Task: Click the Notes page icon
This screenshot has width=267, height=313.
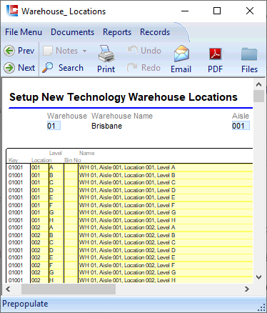Action: point(48,51)
